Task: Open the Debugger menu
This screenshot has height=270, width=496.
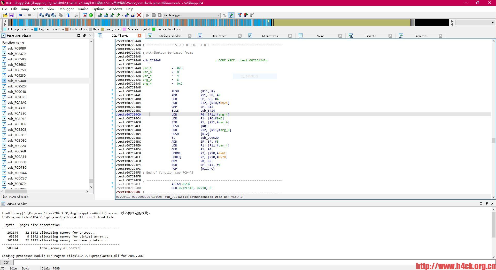Action: pyautogui.click(x=66, y=9)
